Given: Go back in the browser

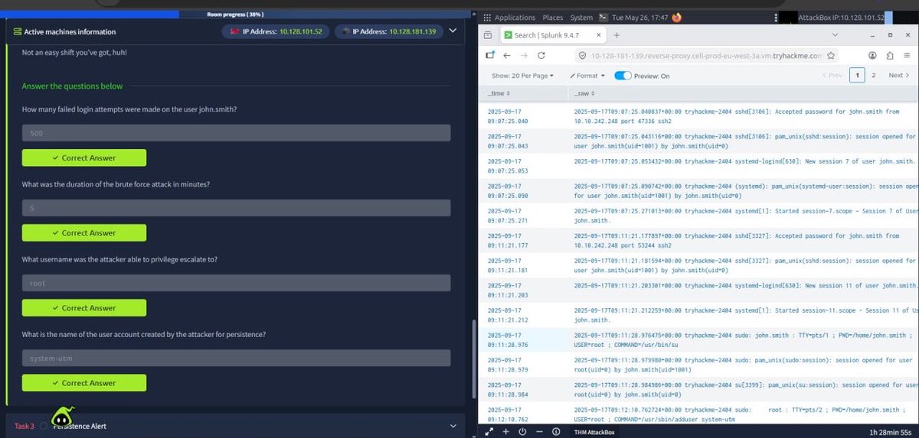Looking at the screenshot, I should pyautogui.click(x=507, y=56).
